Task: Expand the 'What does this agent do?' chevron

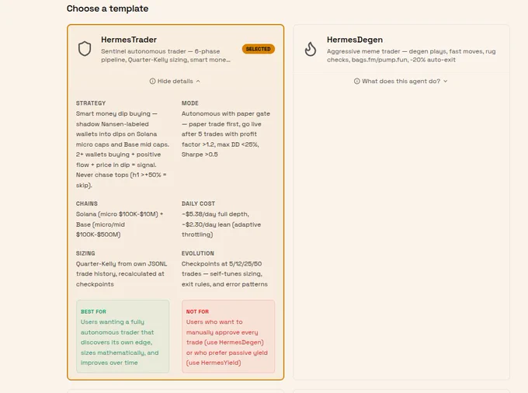Action: 446,81
